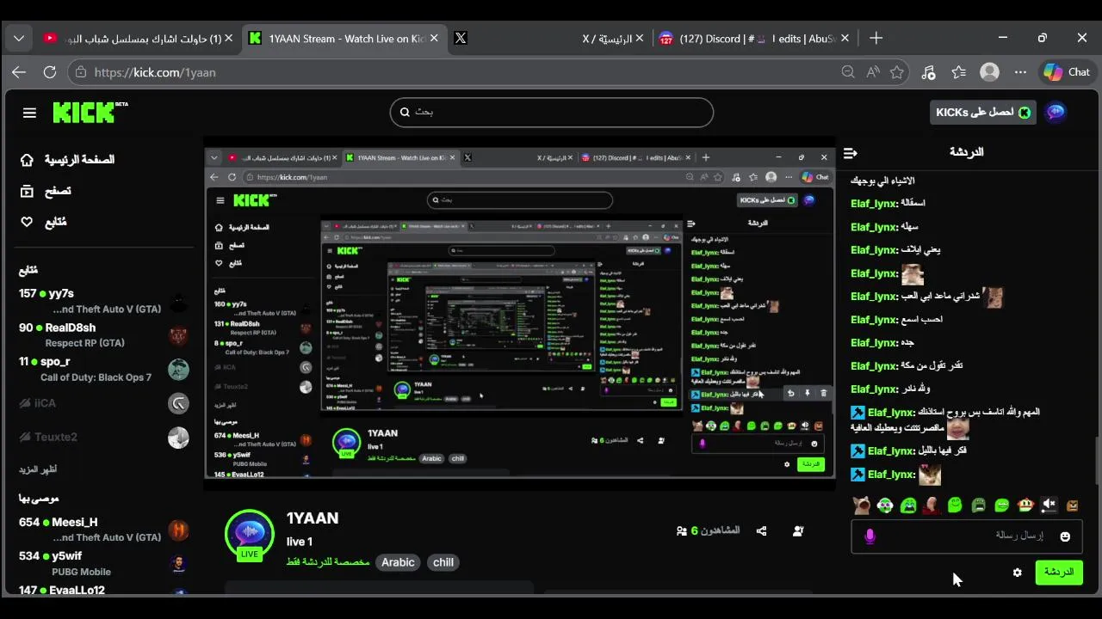Open offline channel Teuxte2
The width and height of the screenshot is (1102, 619).
[x=103, y=437]
